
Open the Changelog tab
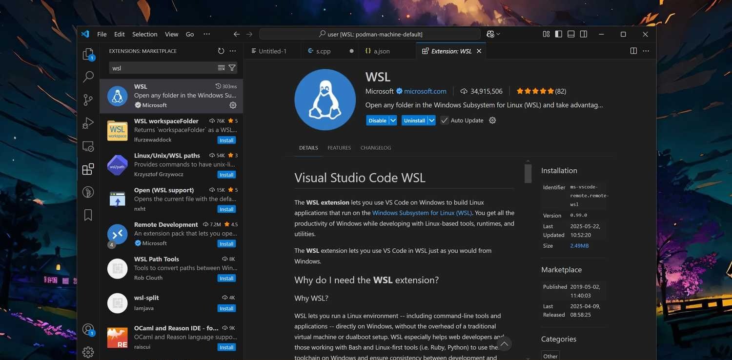point(376,148)
